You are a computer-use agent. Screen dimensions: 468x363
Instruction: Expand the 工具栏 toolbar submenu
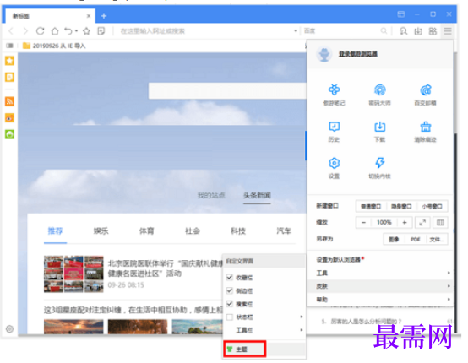click(x=264, y=330)
